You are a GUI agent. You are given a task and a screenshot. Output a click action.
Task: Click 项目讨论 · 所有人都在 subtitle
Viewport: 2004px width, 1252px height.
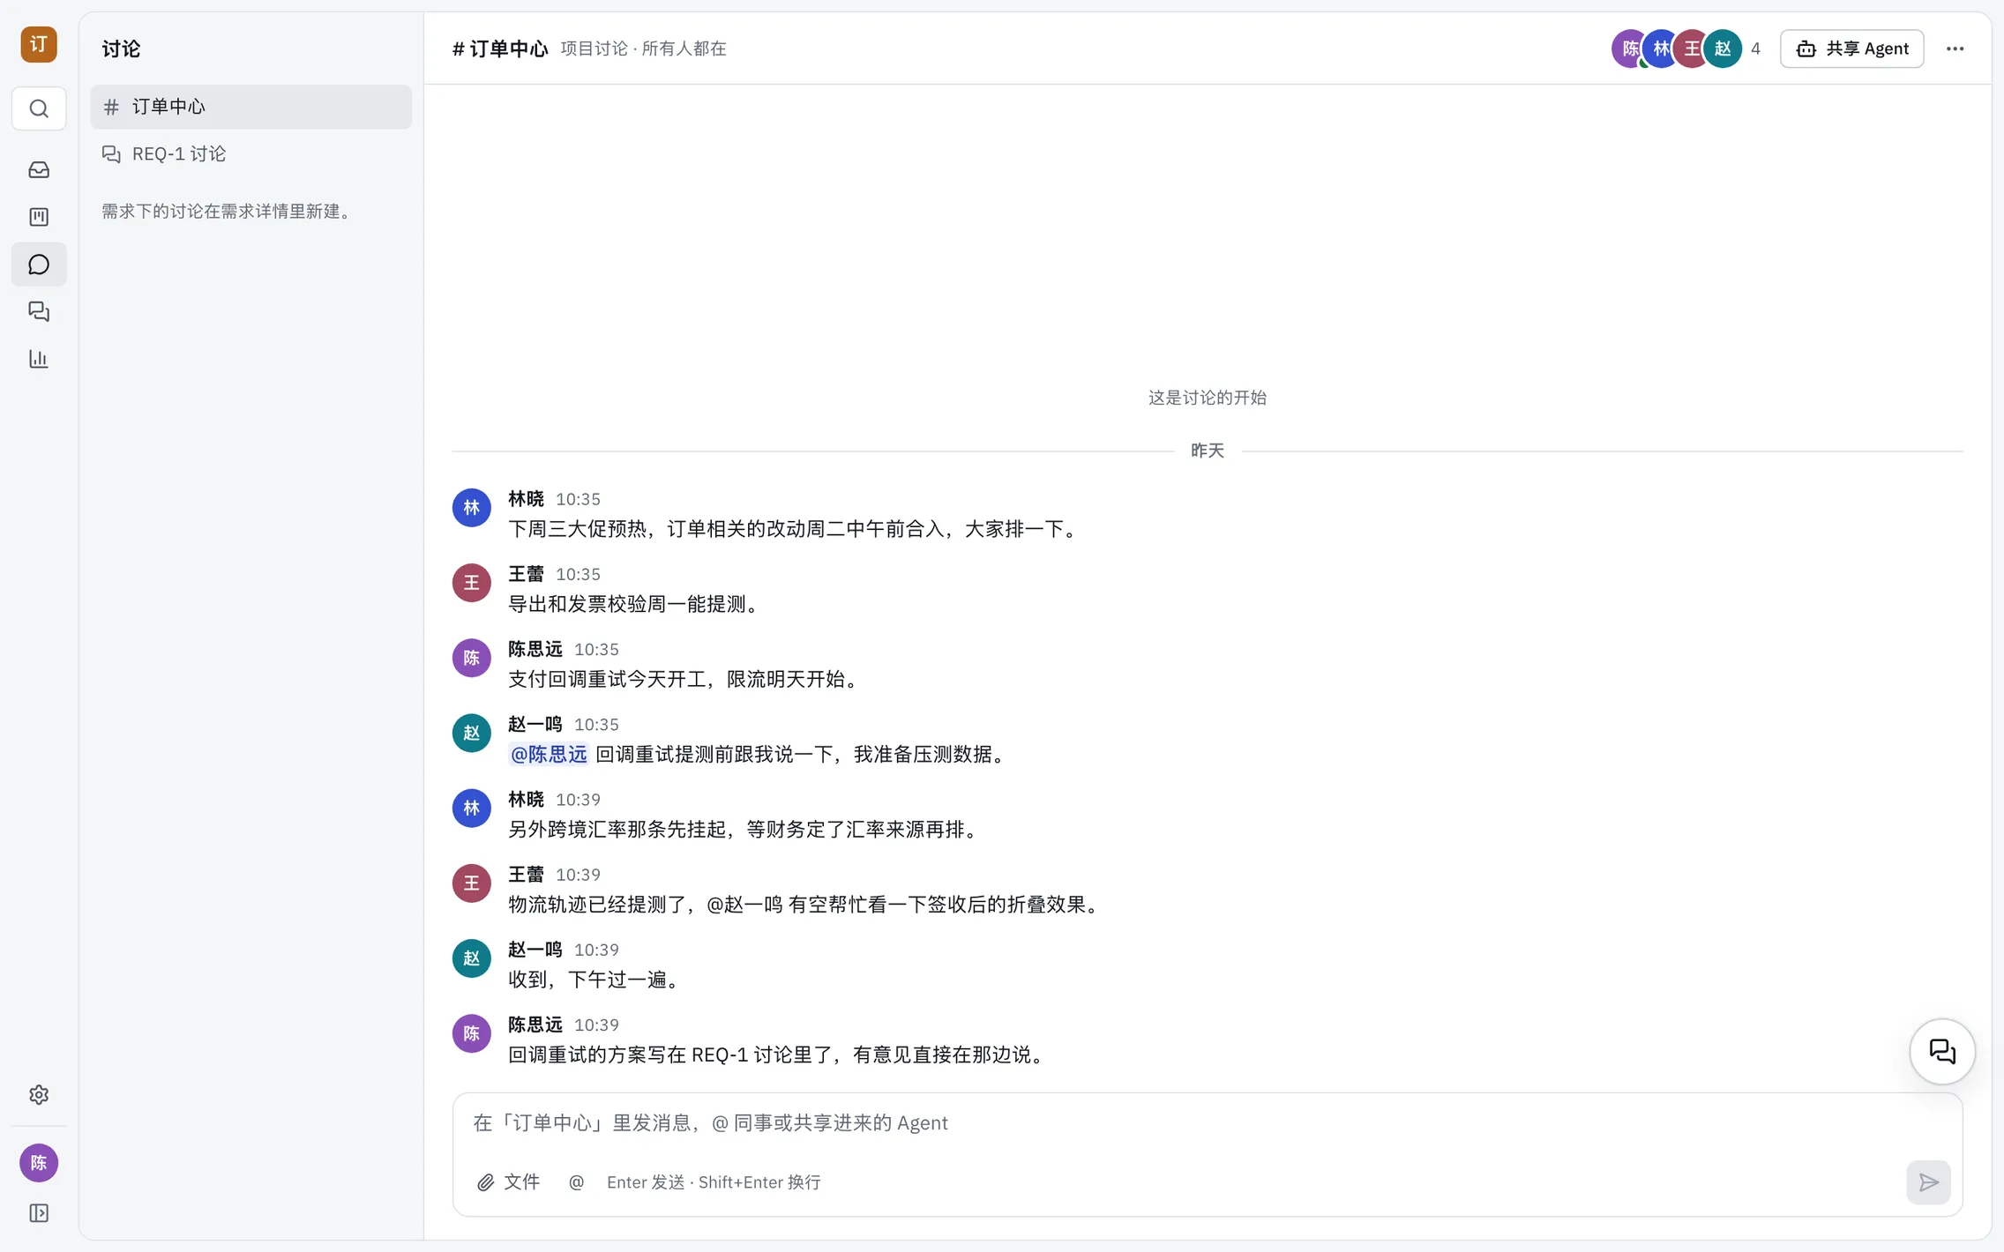pyautogui.click(x=644, y=48)
